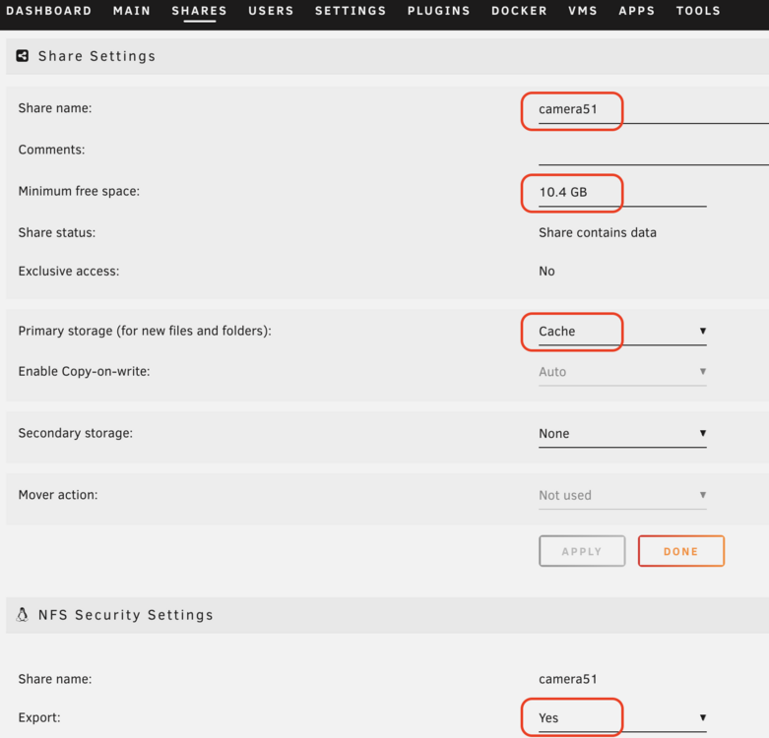Open the Plugins tab
The height and width of the screenshot is (738, 769).
point(438,11)
